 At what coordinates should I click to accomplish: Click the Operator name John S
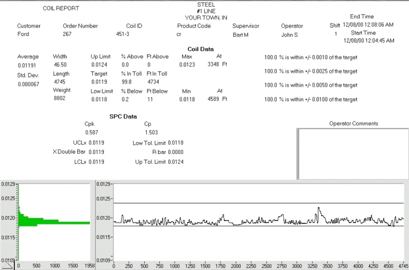290,34
